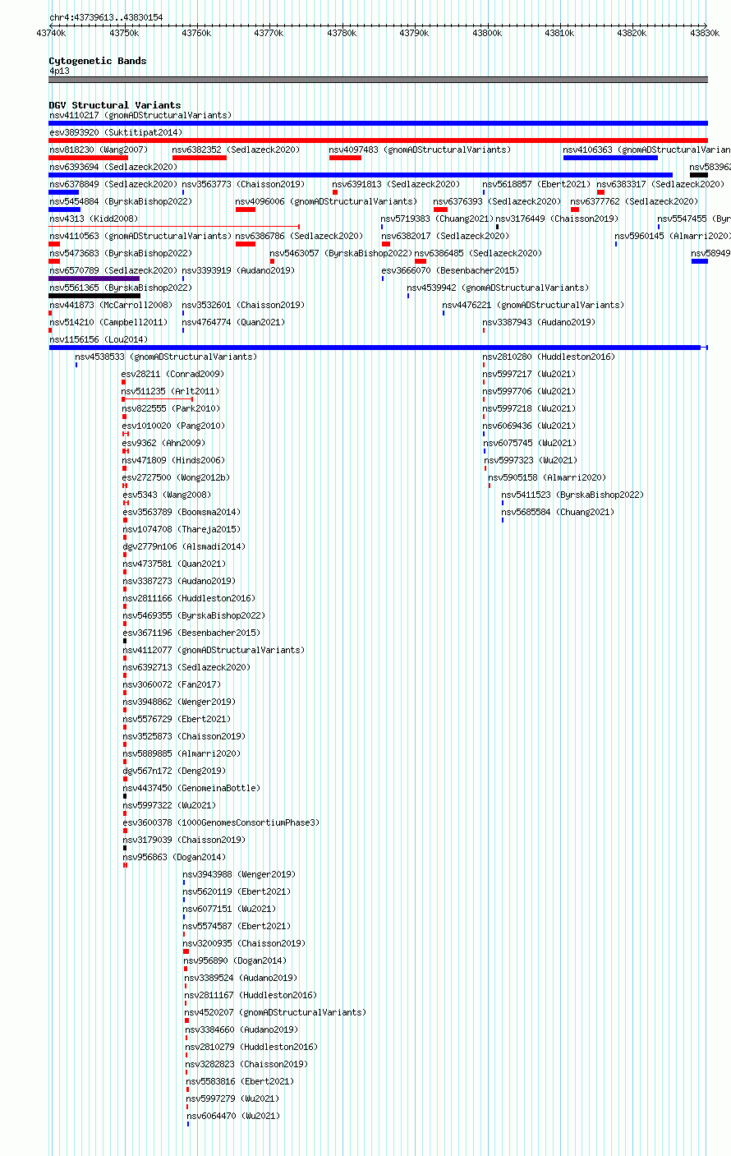Select nsv6386485 (Sedlazeck2020) label
This screenshot has width=731, height=1156.
(x=478, y=253)
